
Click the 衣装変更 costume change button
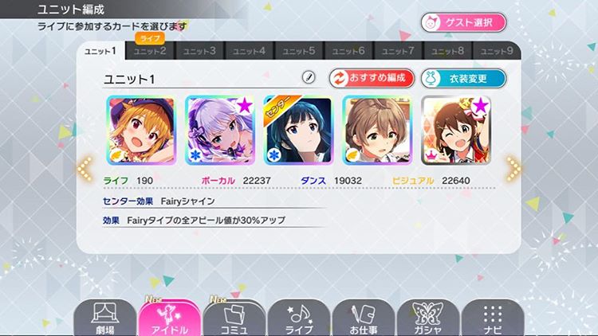coord(464,78)
